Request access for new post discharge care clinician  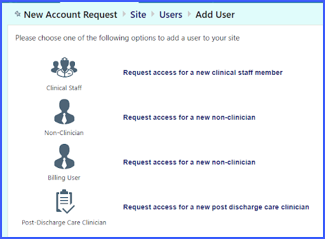(x=216, y=207)
